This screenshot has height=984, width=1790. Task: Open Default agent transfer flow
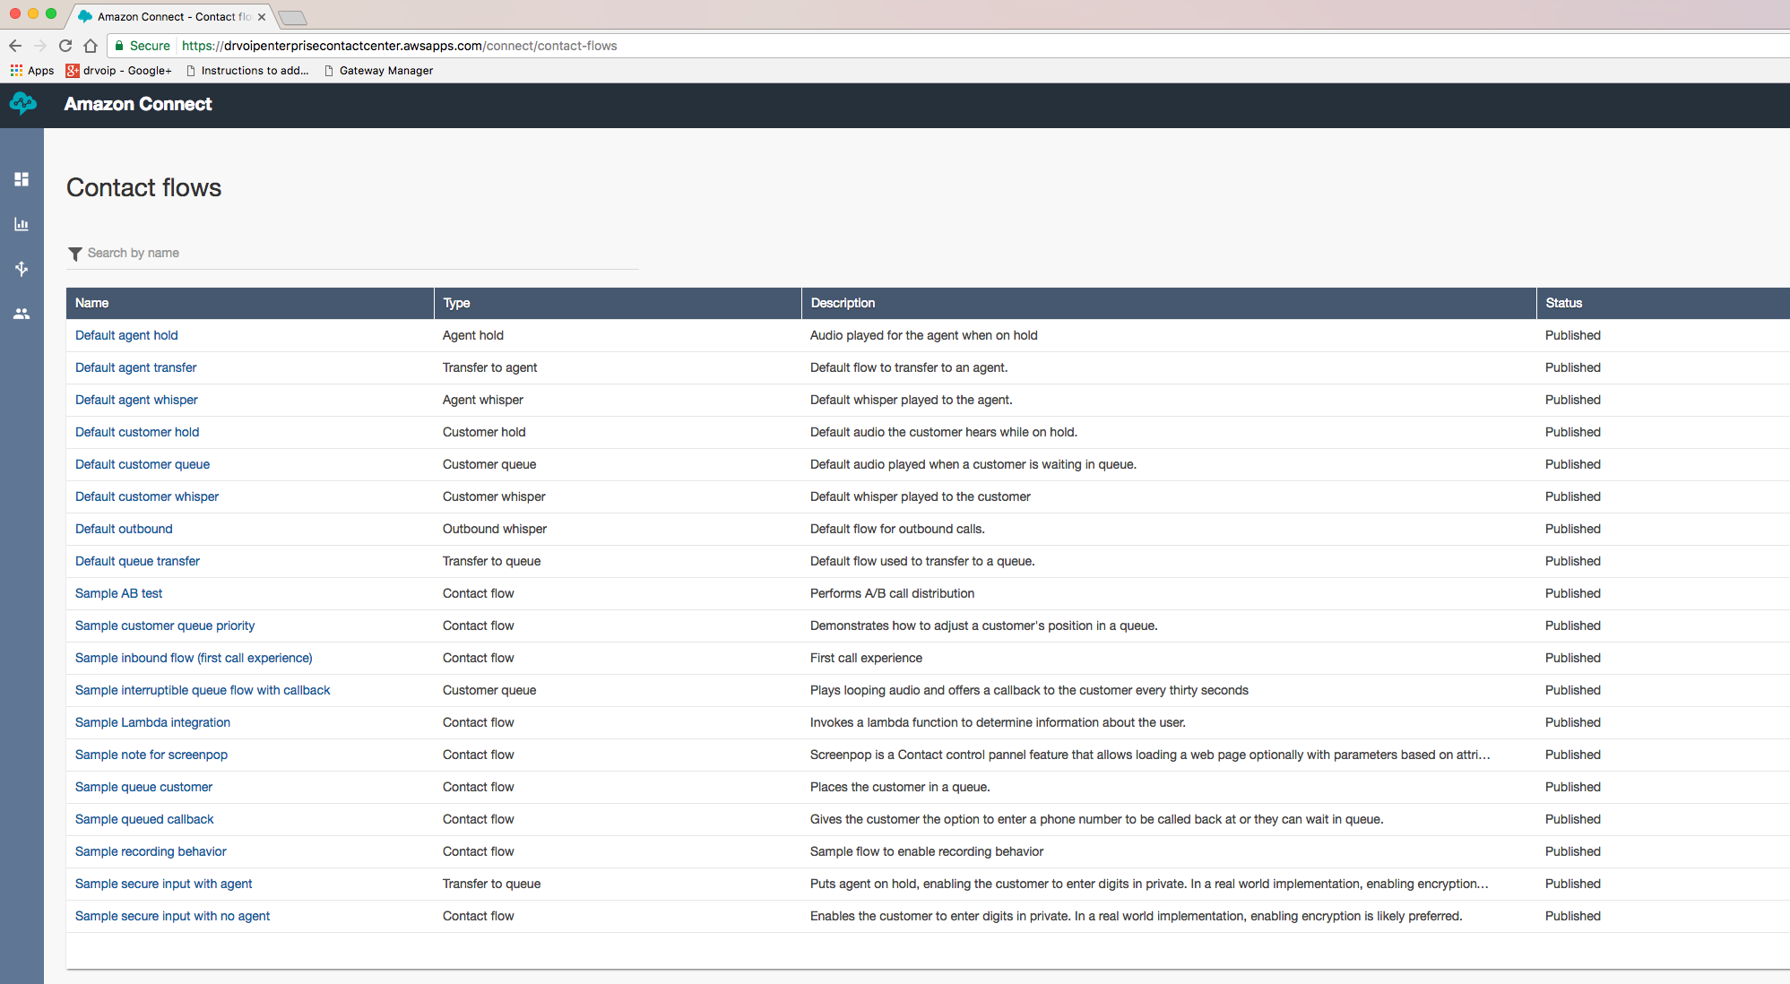click(135, 367)
